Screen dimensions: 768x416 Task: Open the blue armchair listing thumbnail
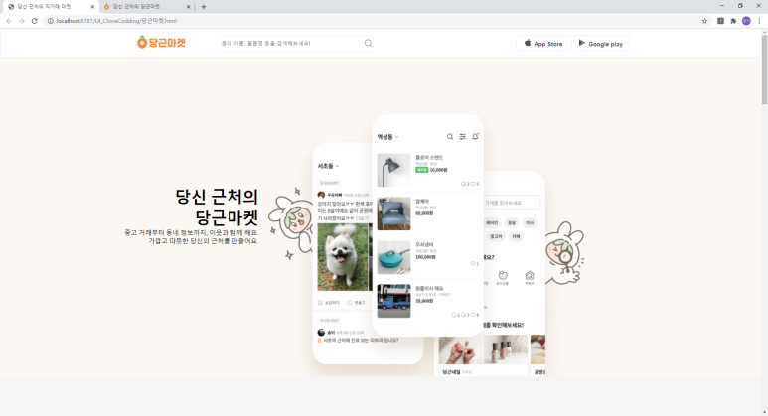click(393, 213)
